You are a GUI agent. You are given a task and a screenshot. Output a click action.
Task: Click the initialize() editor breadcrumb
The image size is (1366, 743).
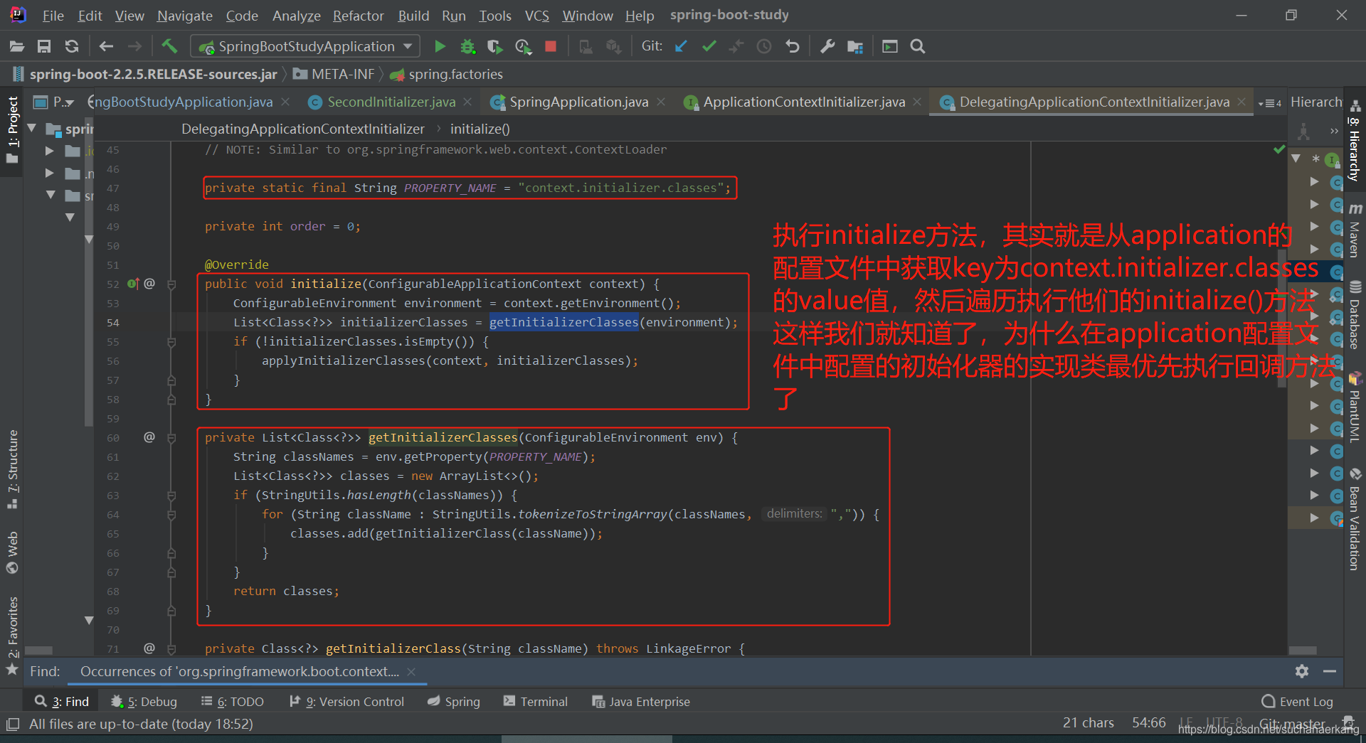[480, 129]
